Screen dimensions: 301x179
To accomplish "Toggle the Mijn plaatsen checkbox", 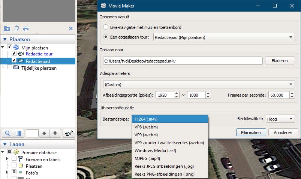I will point(10,47).
